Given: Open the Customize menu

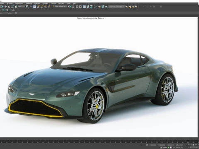Looking at the screenshot, I should (x=37, y=4).
